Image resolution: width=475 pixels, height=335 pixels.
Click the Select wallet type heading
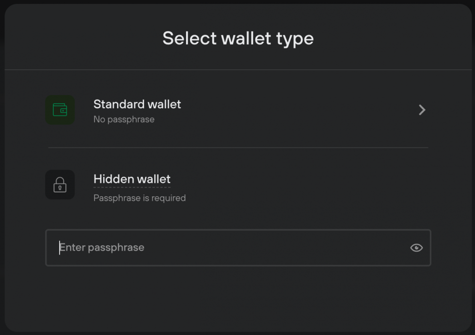tap(238, 38)
